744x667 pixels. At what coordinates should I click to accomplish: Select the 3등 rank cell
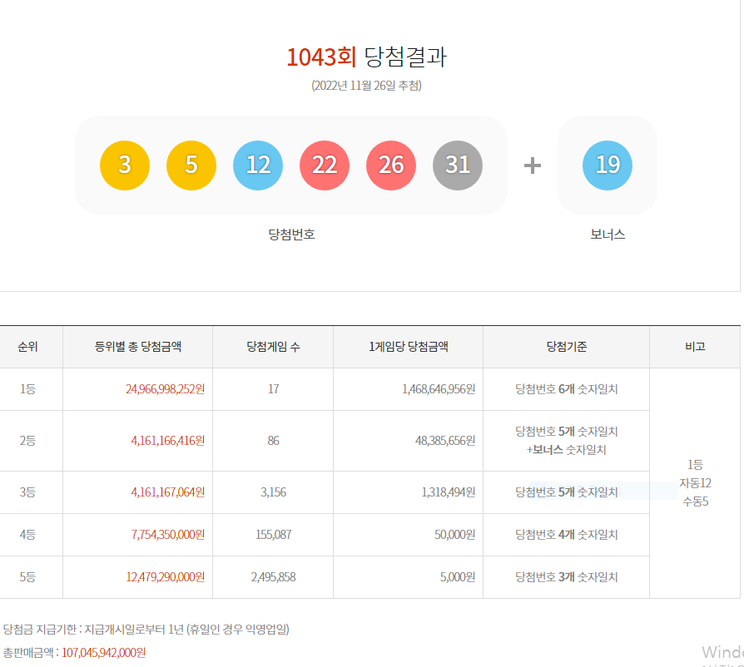pos(27,492)
